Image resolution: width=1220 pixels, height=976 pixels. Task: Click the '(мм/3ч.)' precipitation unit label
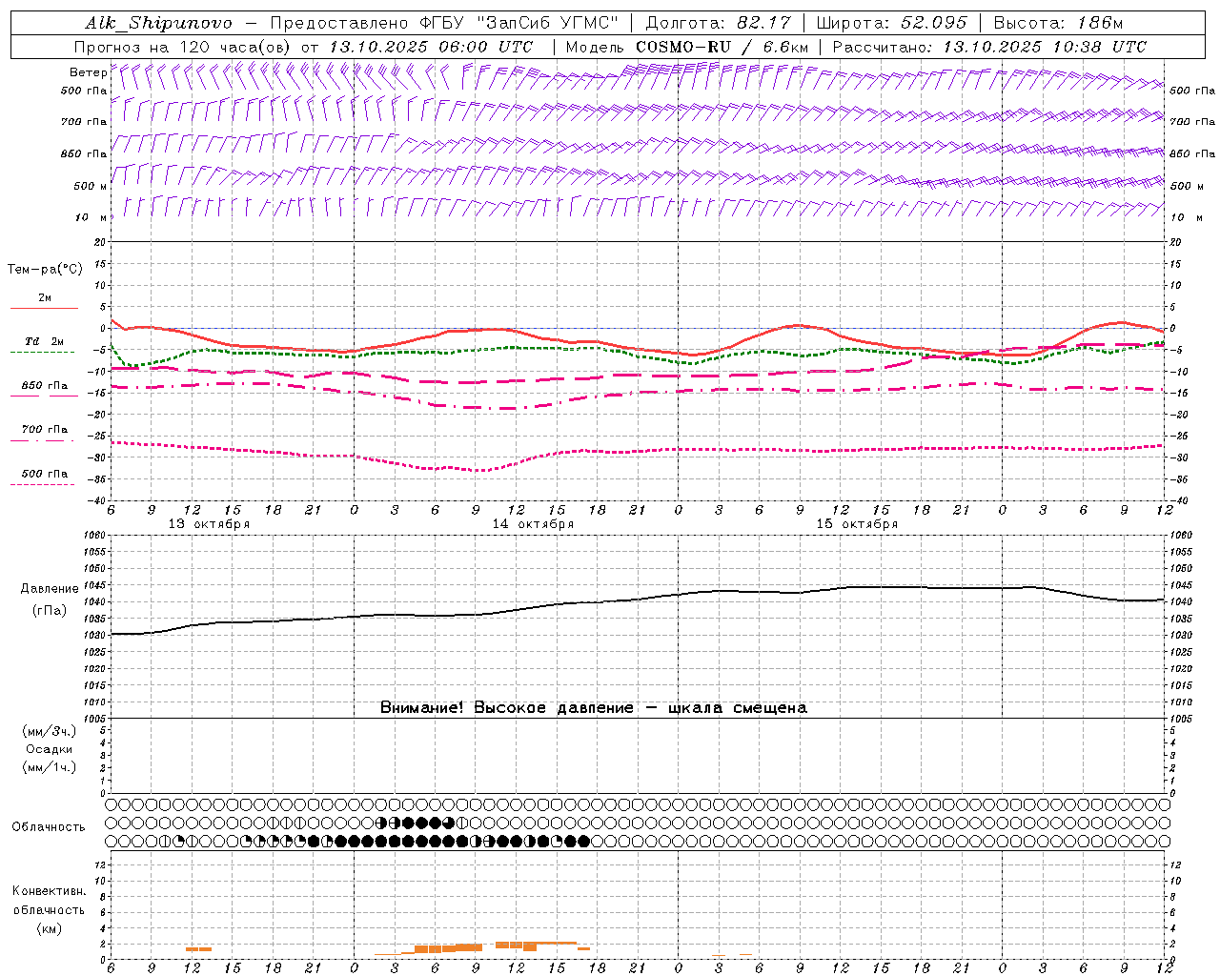[50, 731]
